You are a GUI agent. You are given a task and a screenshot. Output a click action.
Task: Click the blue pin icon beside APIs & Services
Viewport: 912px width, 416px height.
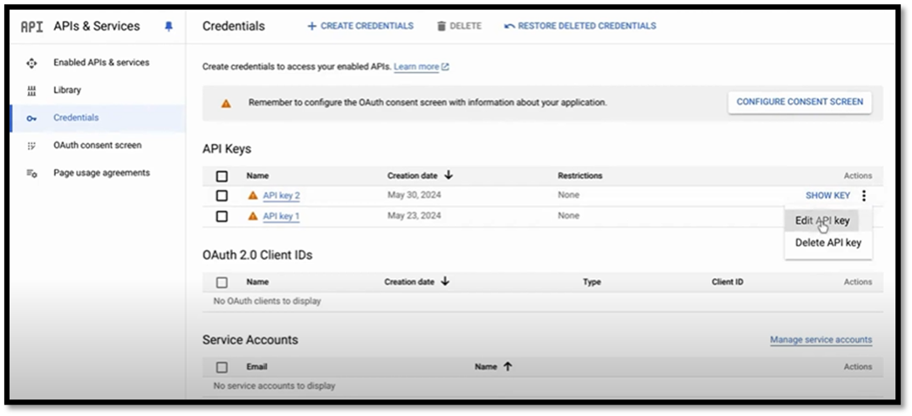click(168, 27)
